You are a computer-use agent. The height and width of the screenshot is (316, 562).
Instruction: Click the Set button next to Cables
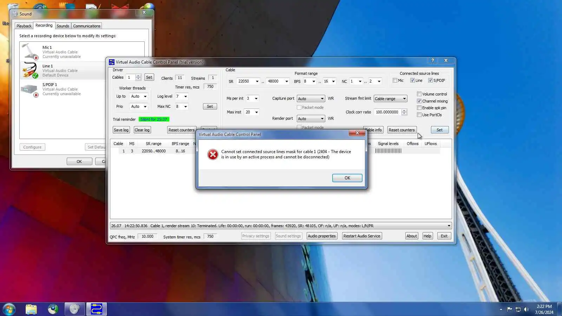point(149,77)
